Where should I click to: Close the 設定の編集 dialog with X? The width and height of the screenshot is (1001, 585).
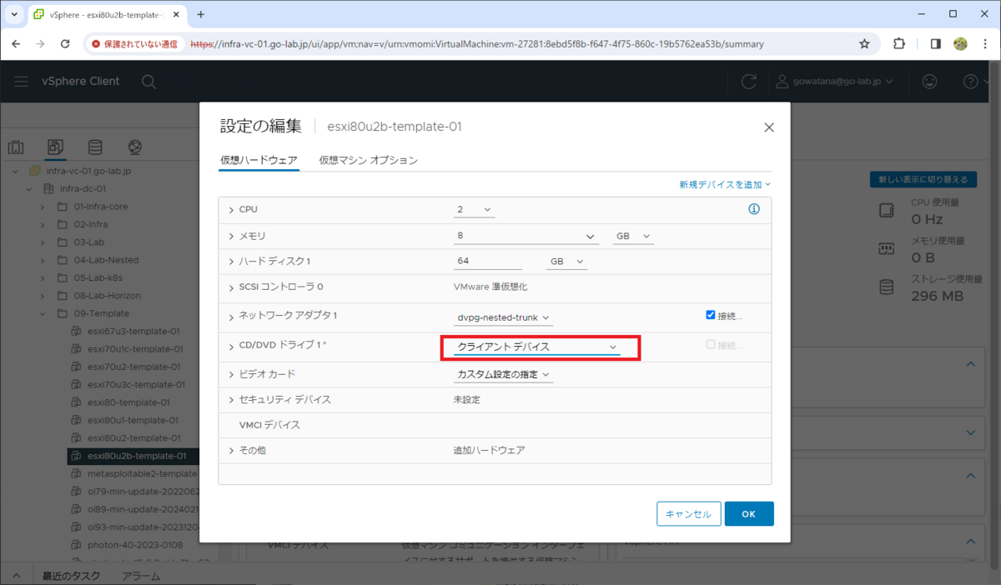(769, 127)
